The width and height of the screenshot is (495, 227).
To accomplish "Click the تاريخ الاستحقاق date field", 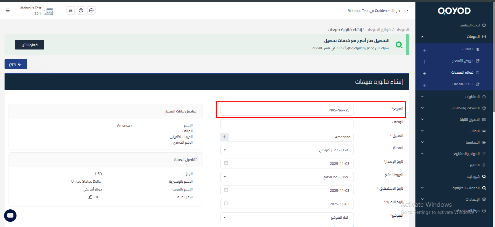I will coord(287,190).
